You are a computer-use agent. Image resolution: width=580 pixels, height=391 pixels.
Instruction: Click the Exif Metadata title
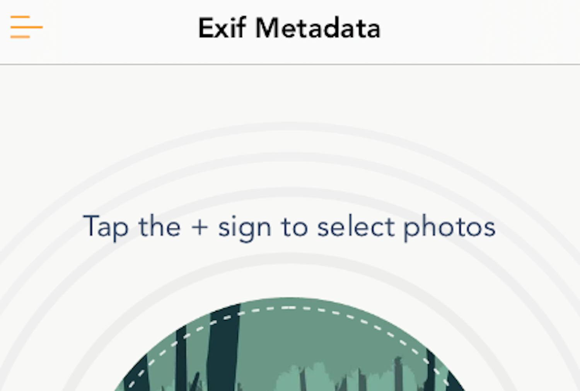289,28
